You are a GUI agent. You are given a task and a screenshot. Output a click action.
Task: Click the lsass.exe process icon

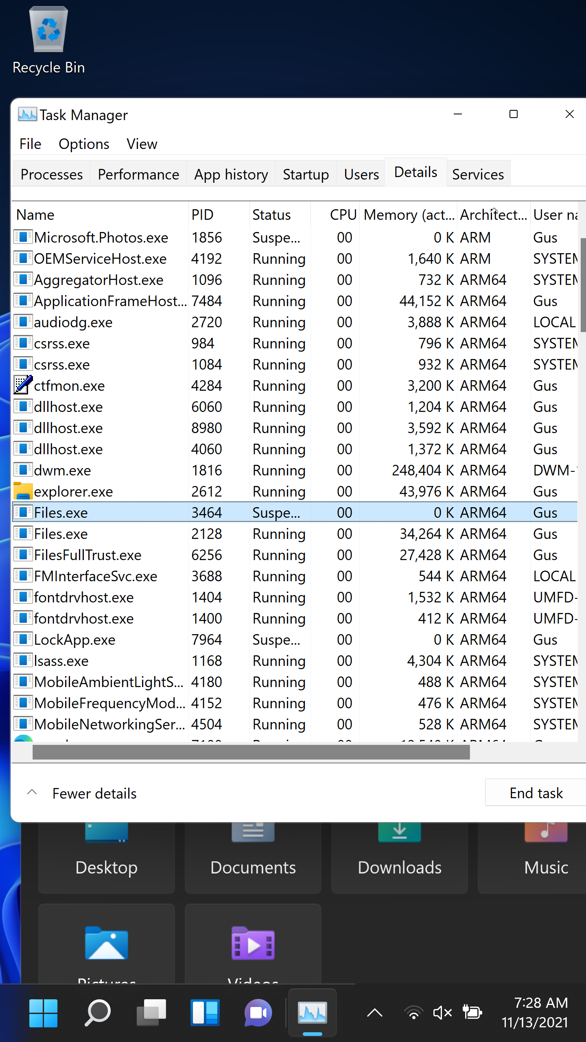tap(23, 660)
